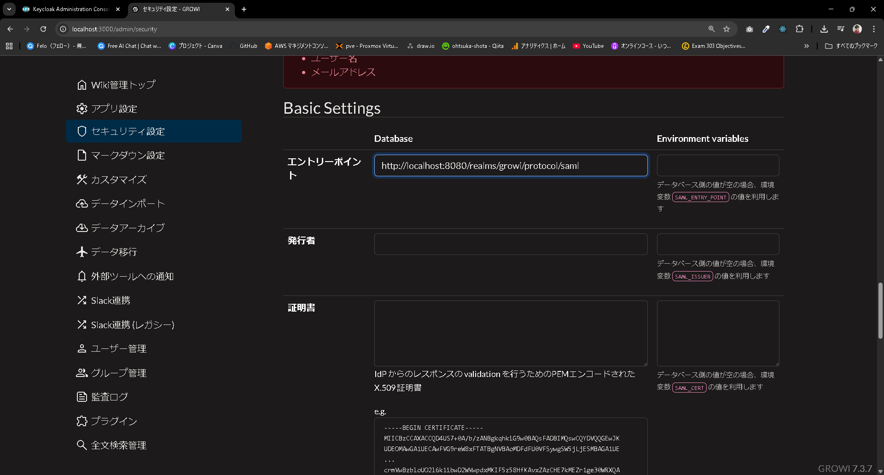The image size is (884, 475).
Task: Open the apps grid in bookmarks bar
Action: (x=9, y=46)
